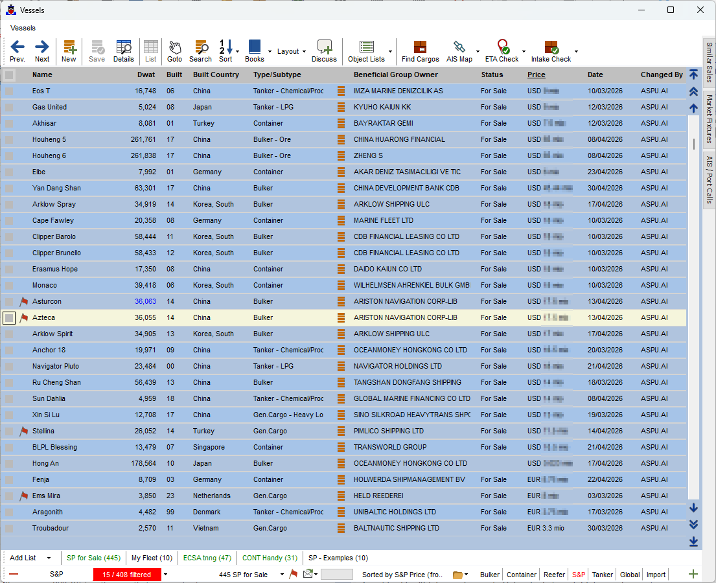Run ETA Check
The height and width of the screenshot is (583, 716).
[502, 51]
